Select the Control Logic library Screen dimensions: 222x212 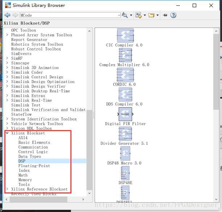(x=33, y=152)
